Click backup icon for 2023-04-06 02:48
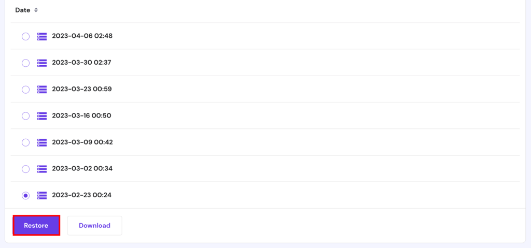 coord(42,36)
